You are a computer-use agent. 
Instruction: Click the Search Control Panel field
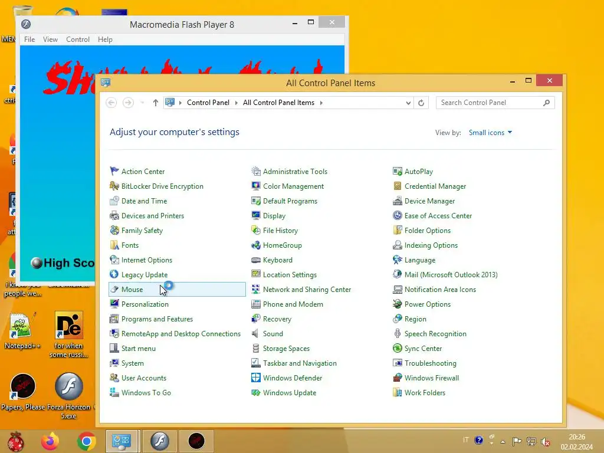pyautogui.click(x=495, y=103)
